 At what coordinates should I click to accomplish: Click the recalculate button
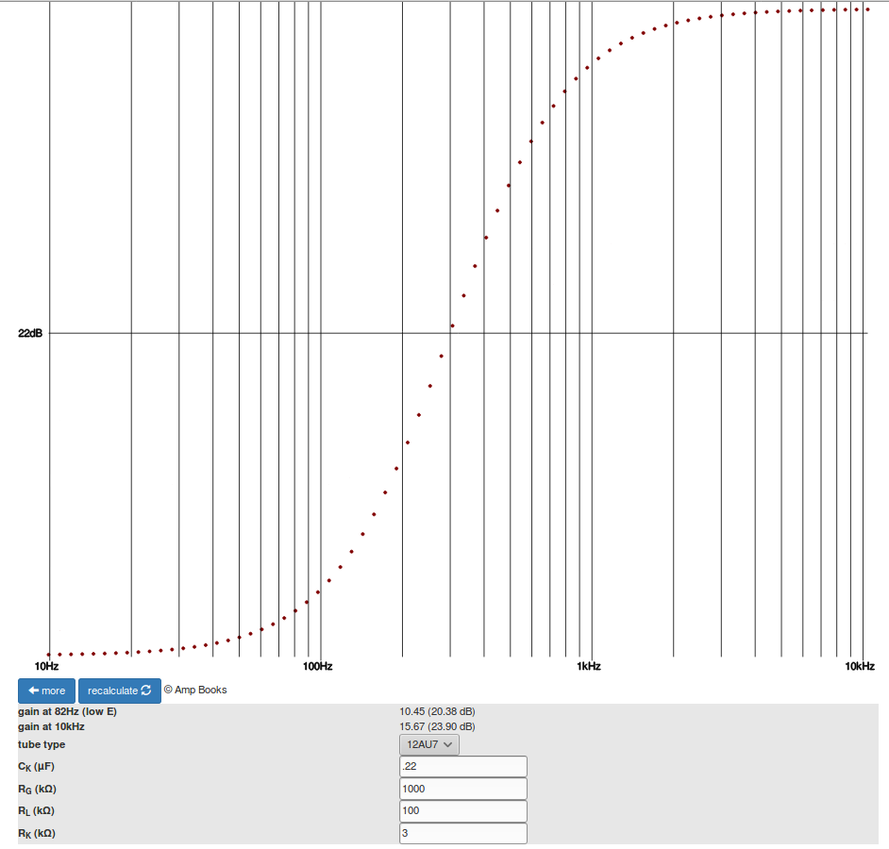click(x=120, y=691)
